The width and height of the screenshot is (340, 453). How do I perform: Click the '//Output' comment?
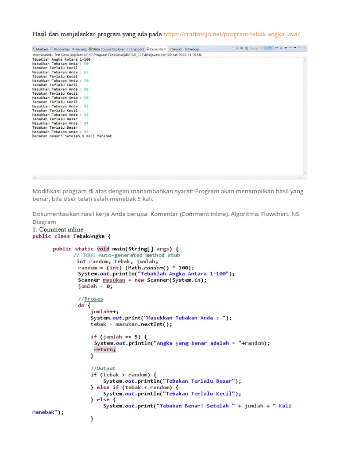[x=103, y=369]
